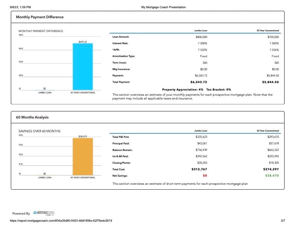Click the Total Cost $274,297 value

click(271, 169)
